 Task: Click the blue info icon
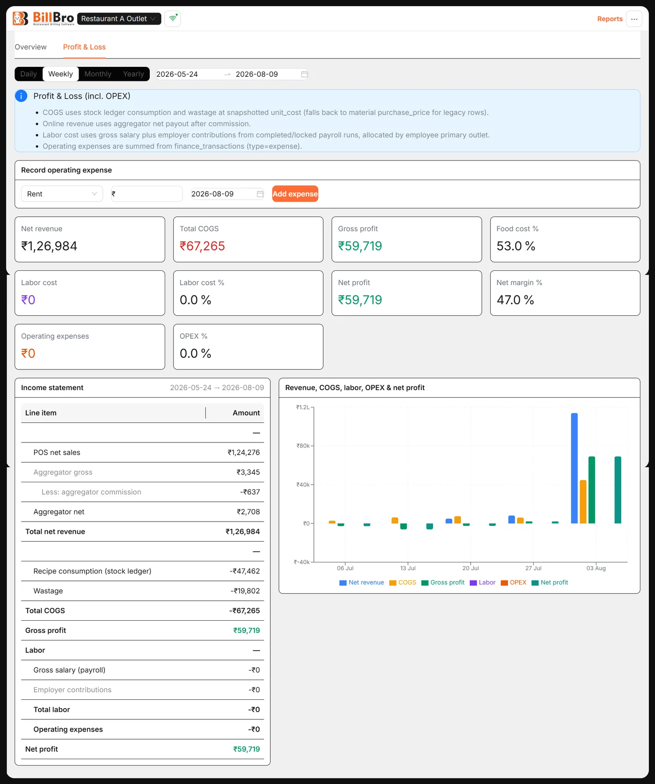click(21, 96)
